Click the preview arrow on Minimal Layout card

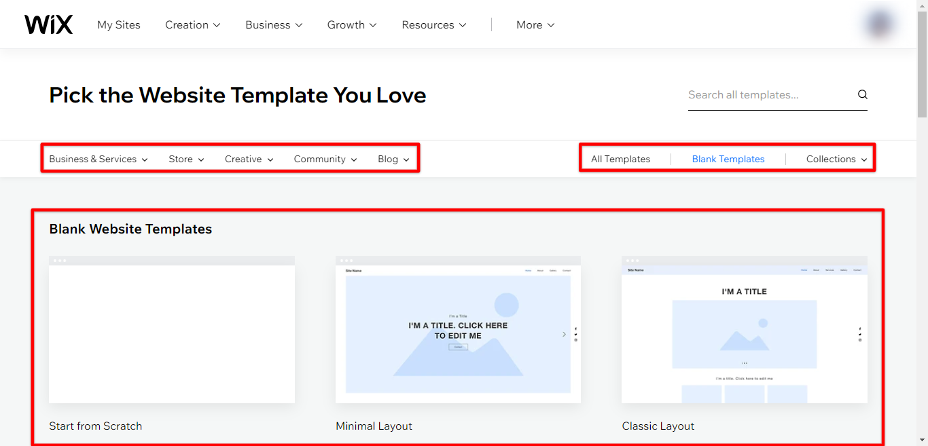564,334
